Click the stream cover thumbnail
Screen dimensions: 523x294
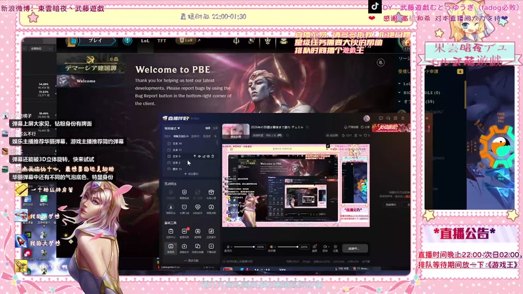pyautogui.click(x=236, y=131)
